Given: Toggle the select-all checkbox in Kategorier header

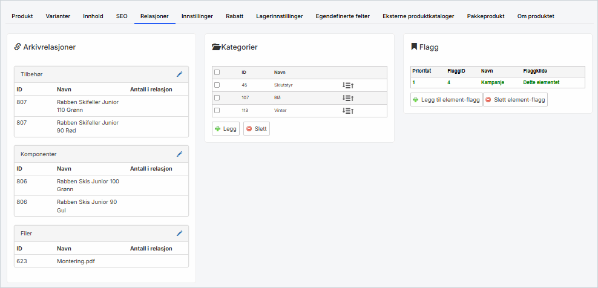Looking at the screenshot, I should click(x=217, y=73).
